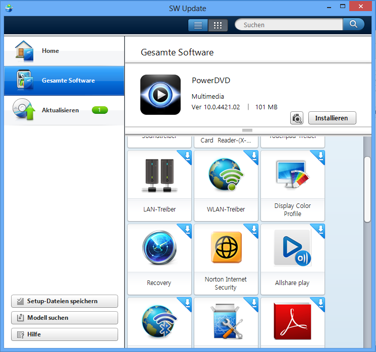Click the Display Color Profile label
The height and width of the screenshot is (352, 376).
[x=293, y=209]
